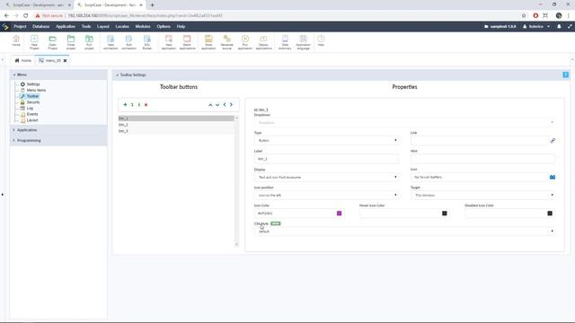Open the icon picker beside the Icon field

tap(553, 178)
